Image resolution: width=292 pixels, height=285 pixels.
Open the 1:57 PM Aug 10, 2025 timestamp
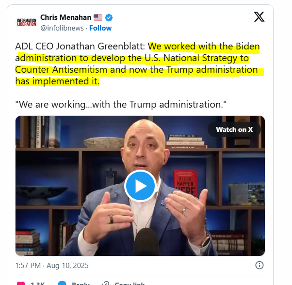[52, 266]
